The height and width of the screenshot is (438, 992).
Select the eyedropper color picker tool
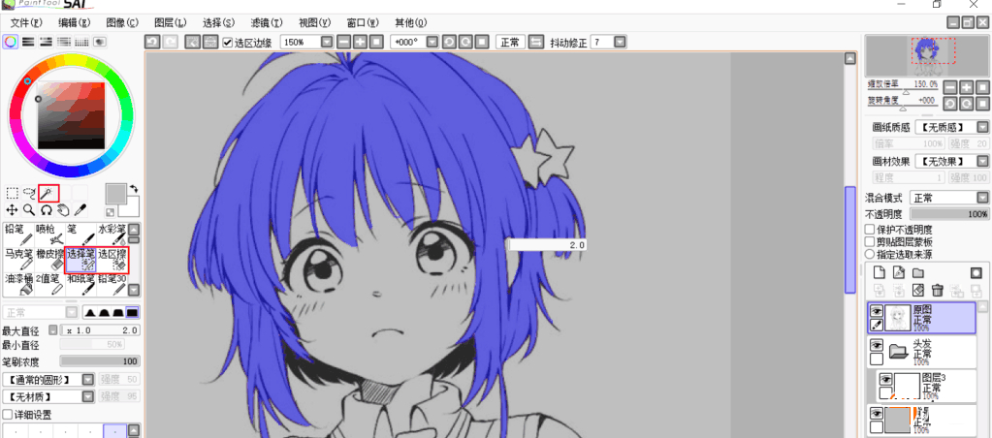pyautogui.click(x=80, y=209)
